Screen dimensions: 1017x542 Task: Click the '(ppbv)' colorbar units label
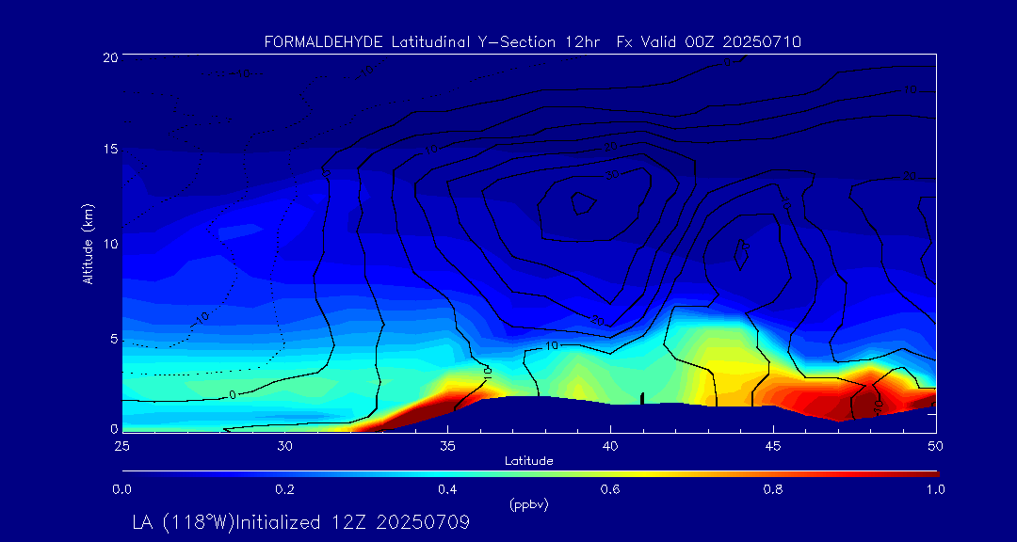pyautogui.click(x=529, y=505)
